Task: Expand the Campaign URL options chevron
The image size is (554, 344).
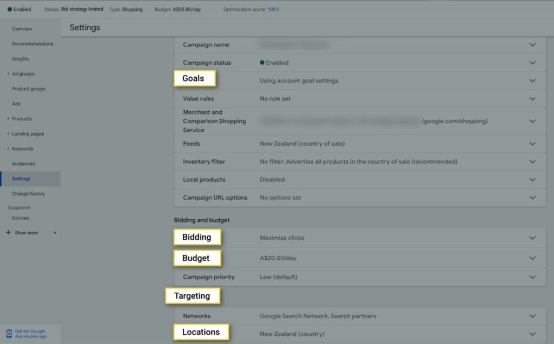Action: [532, 198]
